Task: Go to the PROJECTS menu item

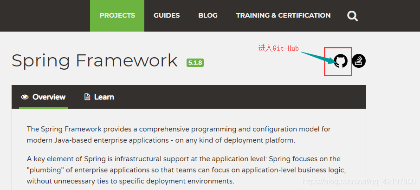Action: [117, 15]
